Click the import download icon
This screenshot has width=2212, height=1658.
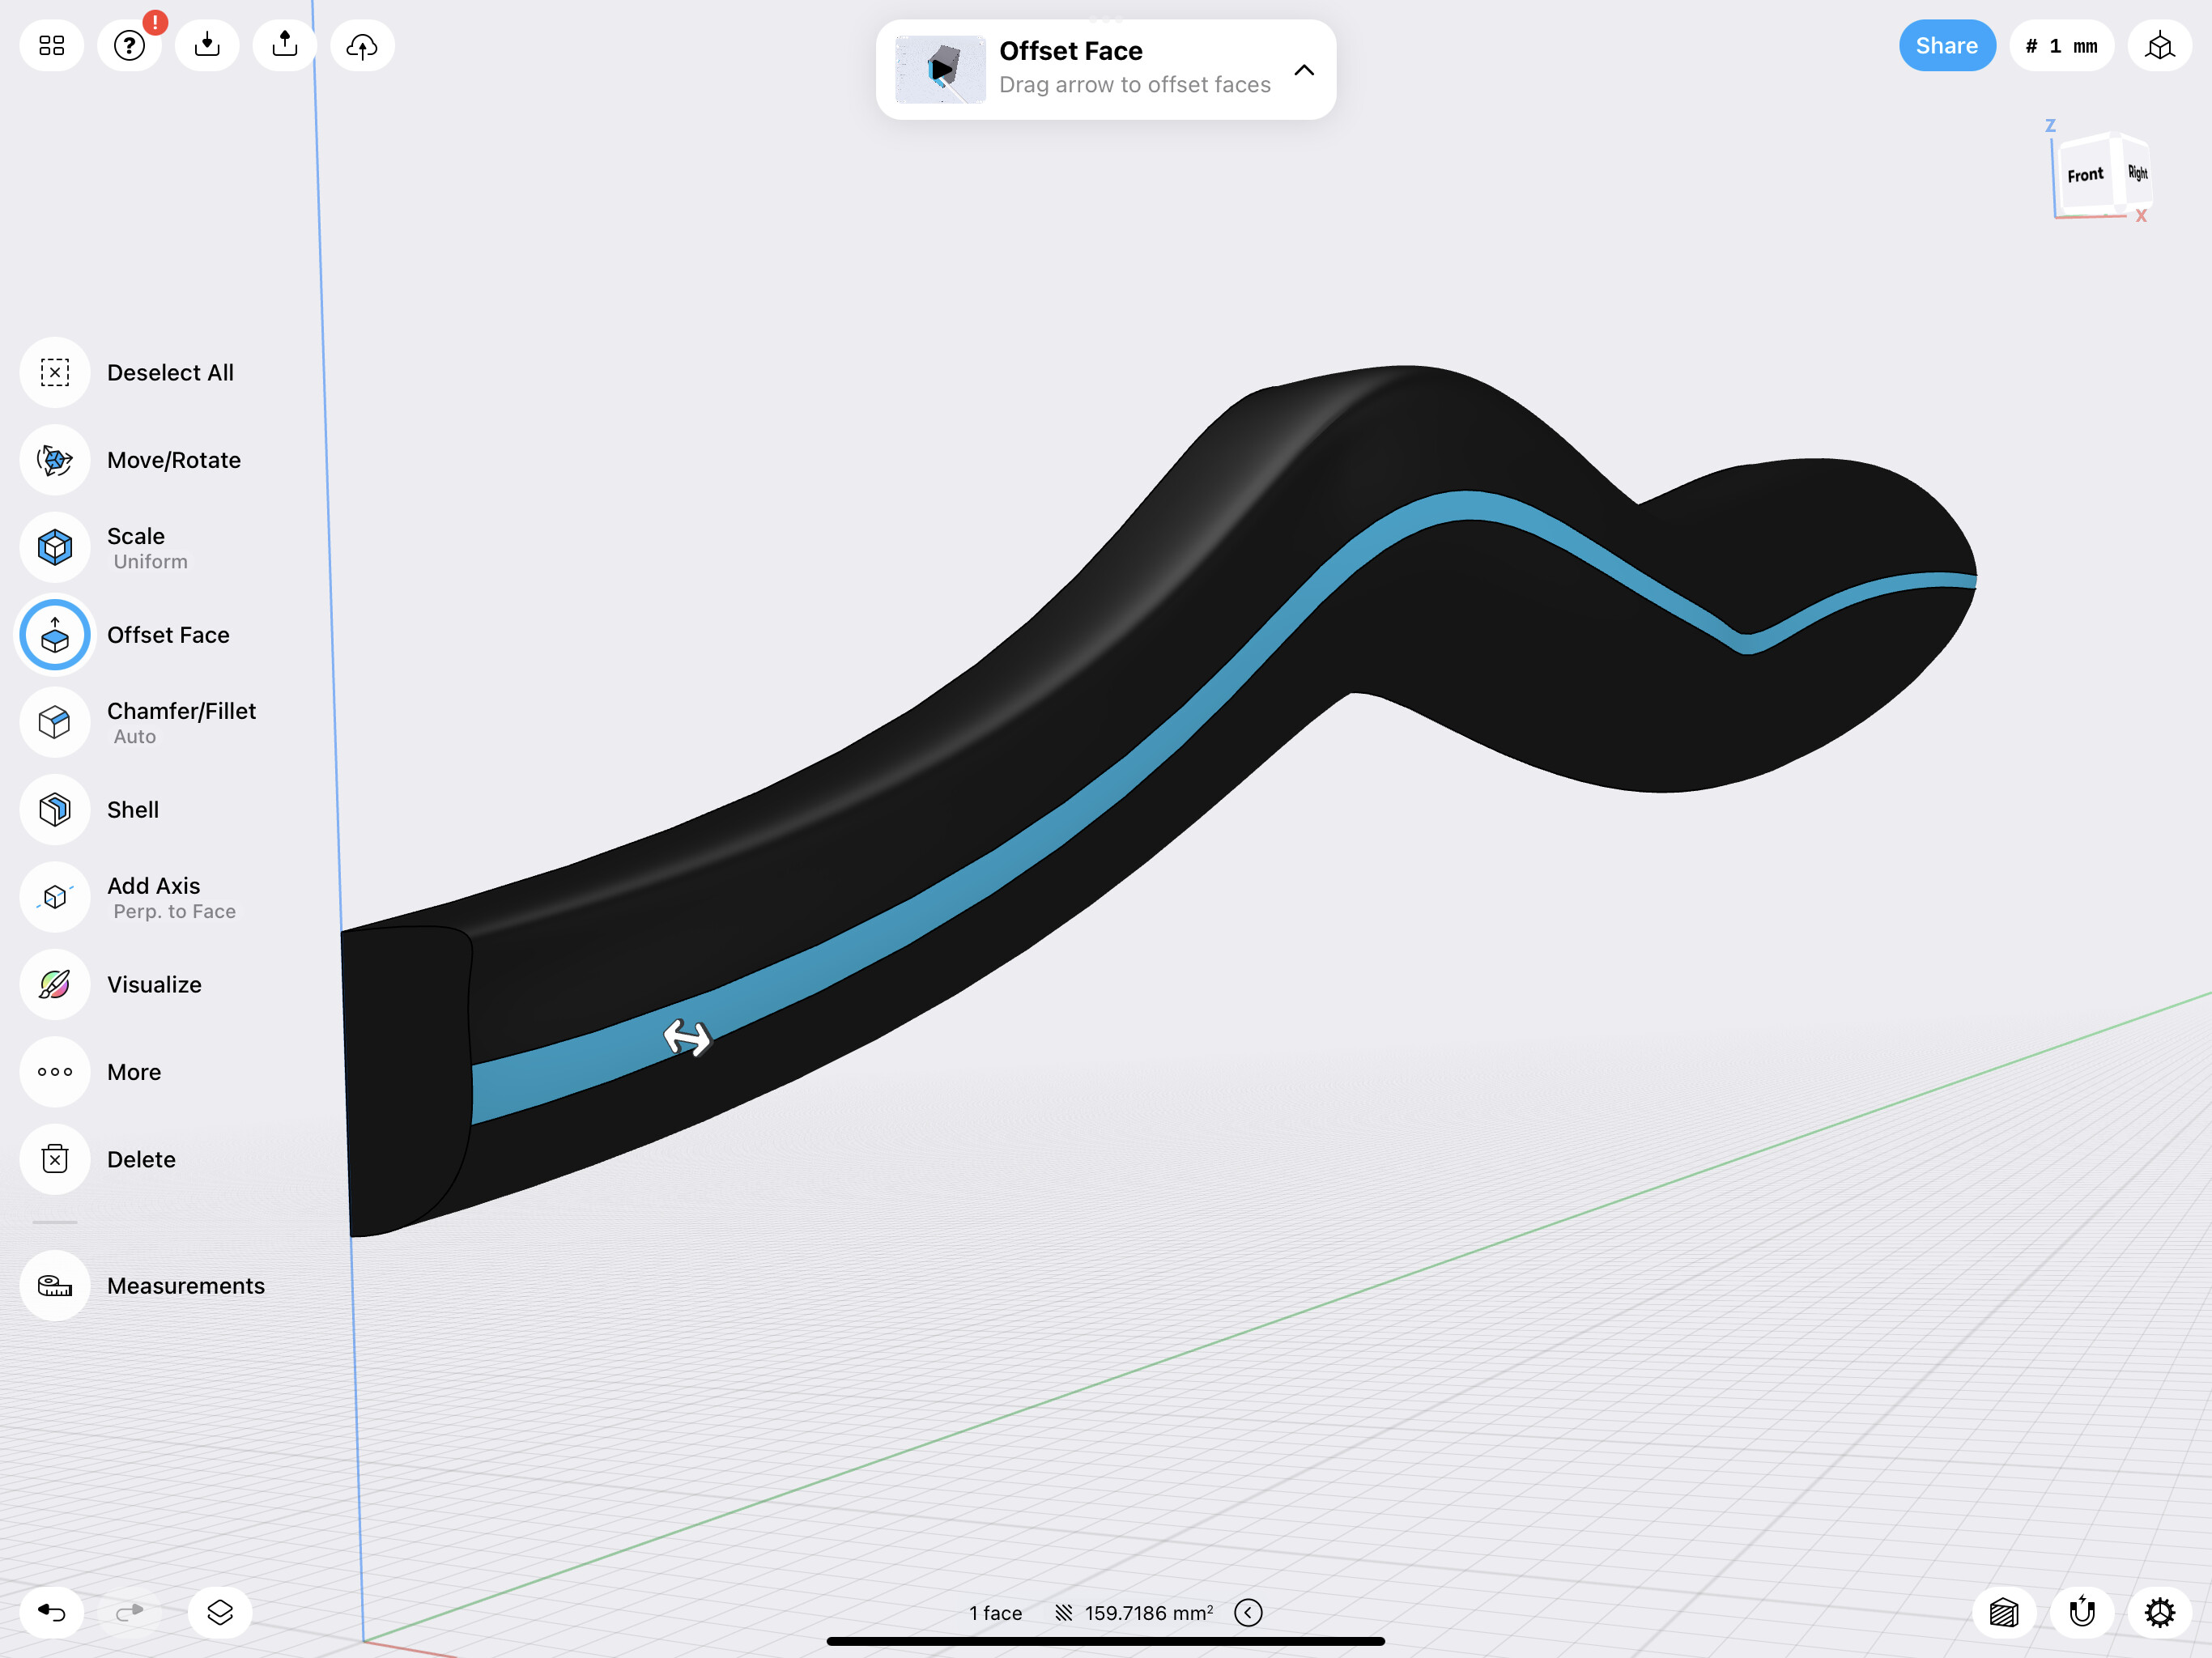click(x=207, y=46)
